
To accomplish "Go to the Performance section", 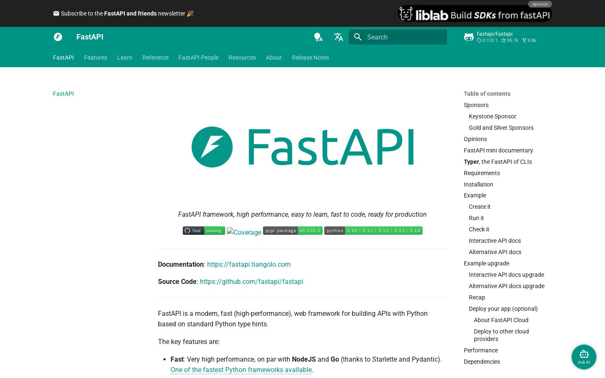I will [481, 350].
